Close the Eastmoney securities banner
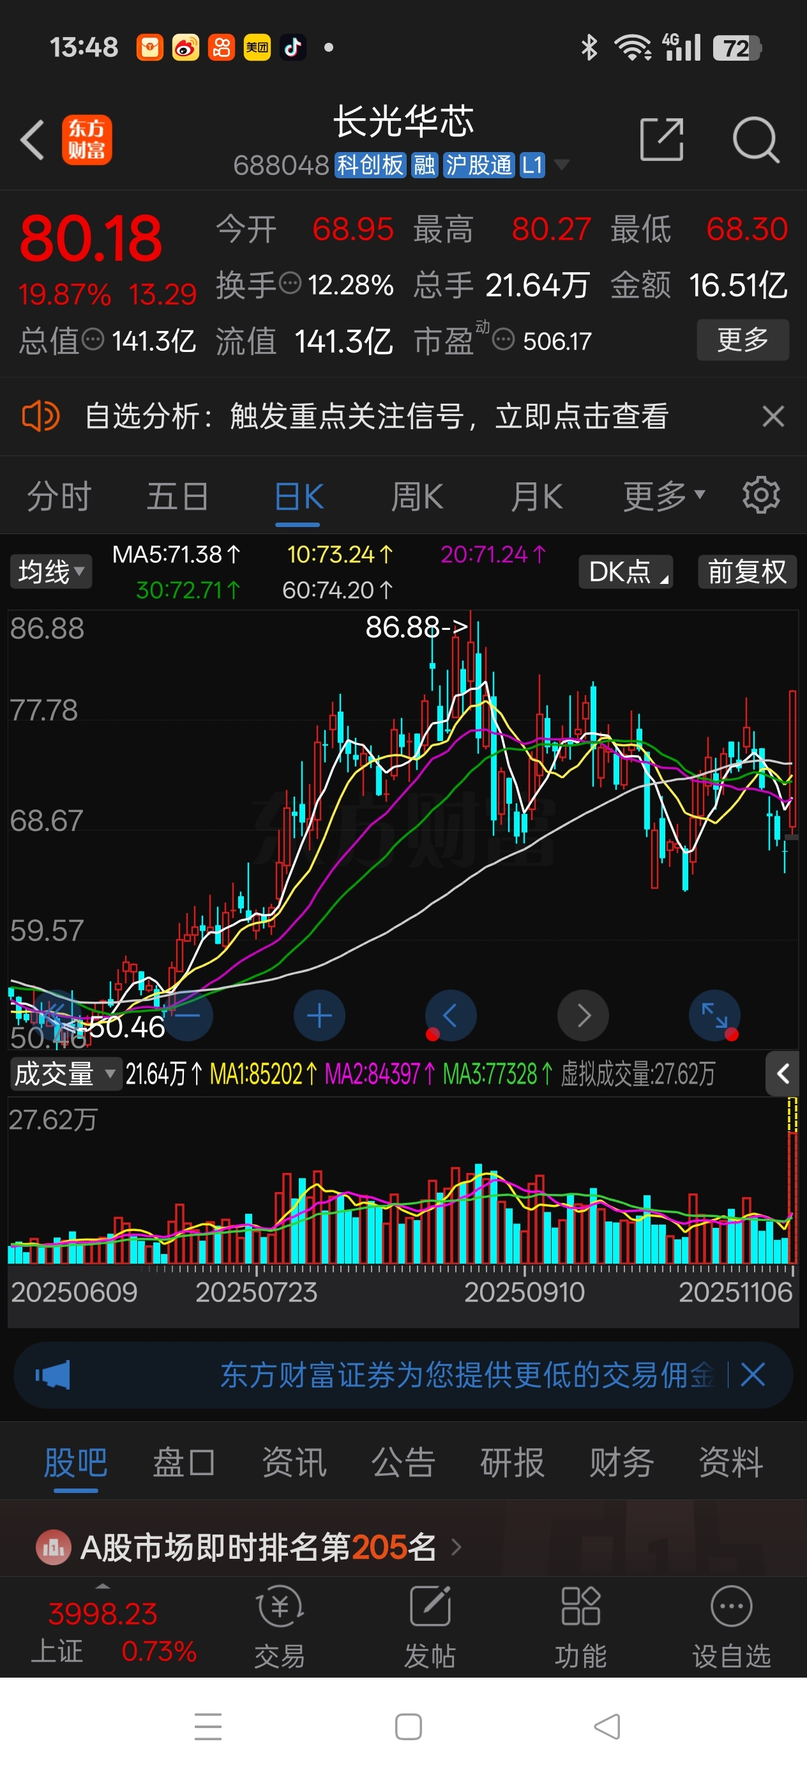 (753, 1375)
